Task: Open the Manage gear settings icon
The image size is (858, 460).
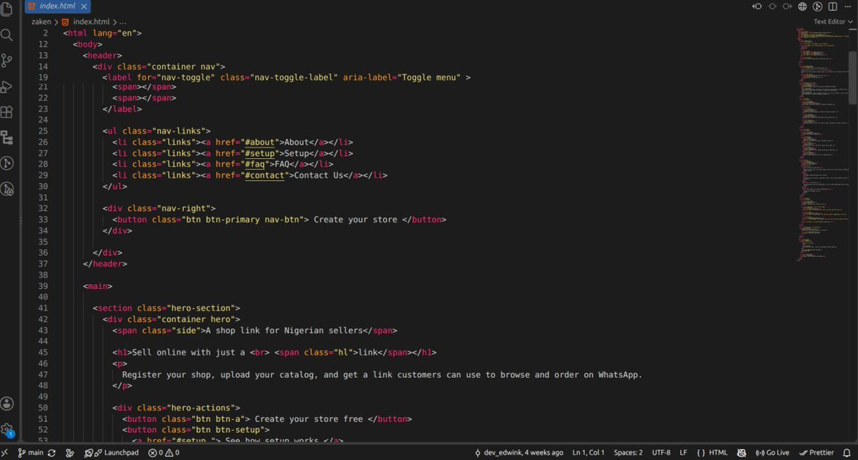Action: [7, 430]
